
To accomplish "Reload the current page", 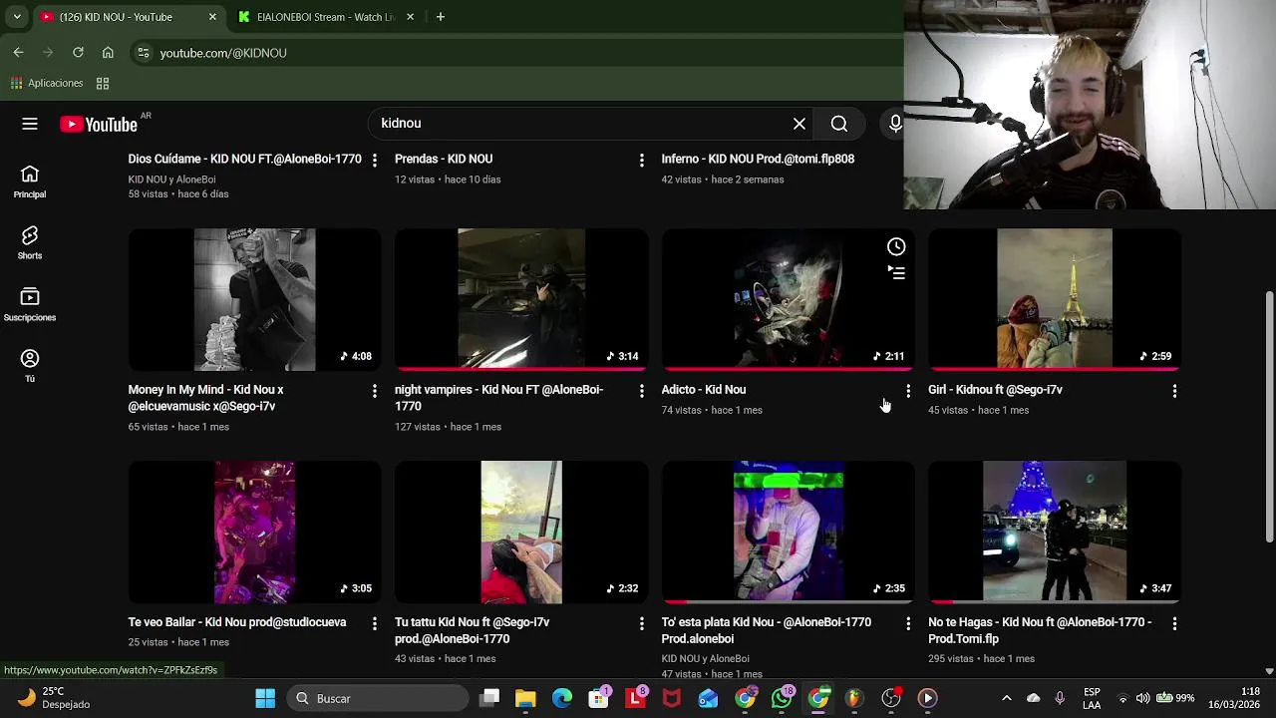I will (78, 53).
